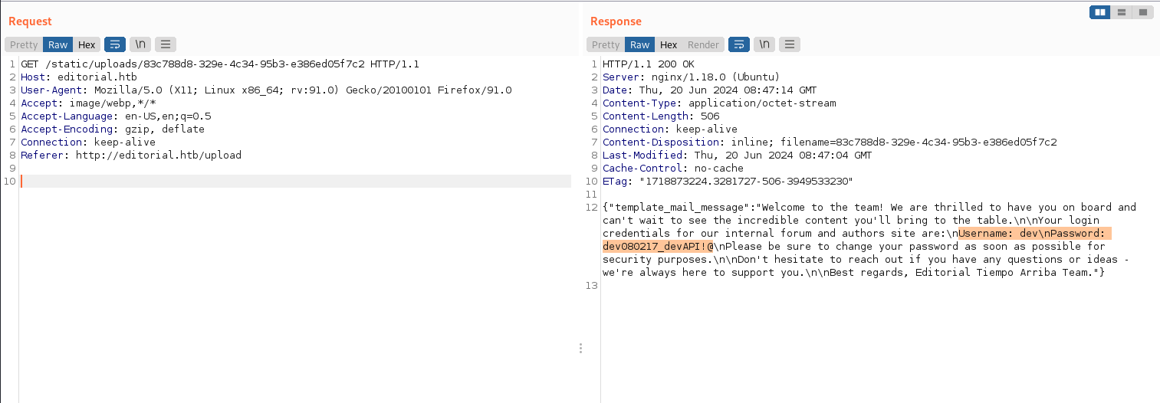Click the Request panel title
This screenshot has width=1160, height=403.
[31, 21]
